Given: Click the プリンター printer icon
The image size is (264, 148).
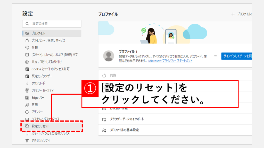Looking at the screenshot, I should pos(27,112).
